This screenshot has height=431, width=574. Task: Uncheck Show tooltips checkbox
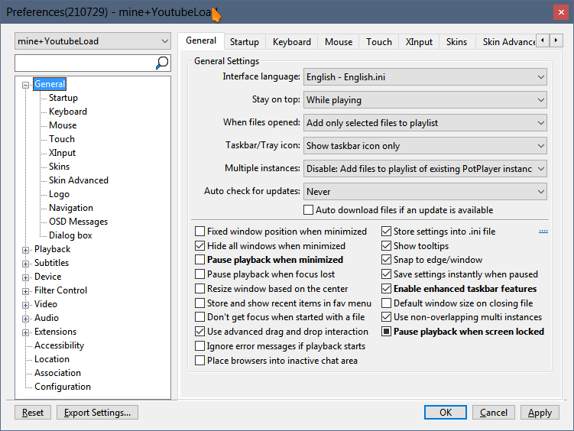click(387, 246)
